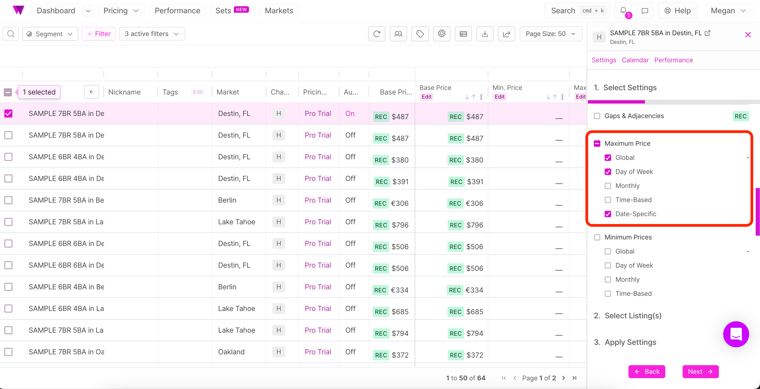Uncheck the first SAMPLE 7BR 5BA Destin row
Viewport: 760px width, 389px height.
pos(9,114)
